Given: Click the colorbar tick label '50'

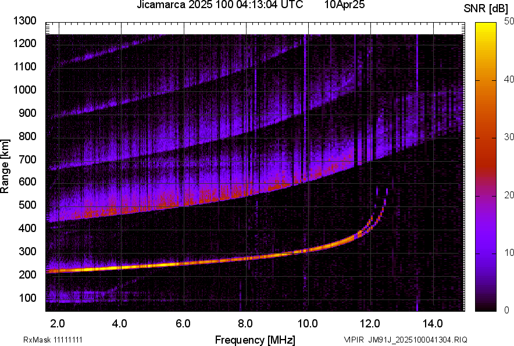Looking at the screenshot, I should coord(509,22).
